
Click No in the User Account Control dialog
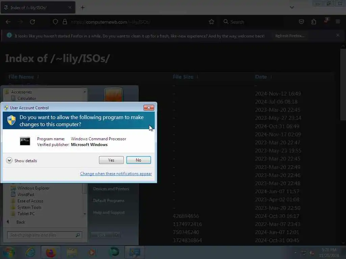[139, 160]
